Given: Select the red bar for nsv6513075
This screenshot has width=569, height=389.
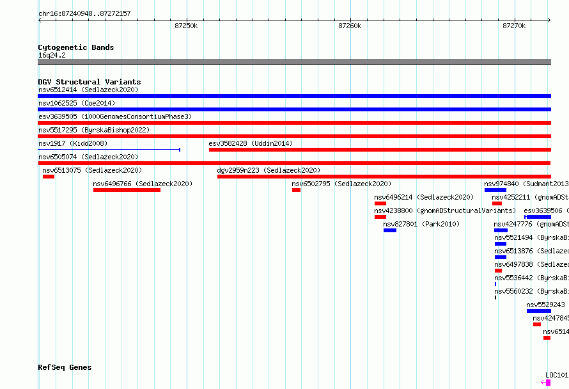Looking at the screenshot, I should click(49, 177).
